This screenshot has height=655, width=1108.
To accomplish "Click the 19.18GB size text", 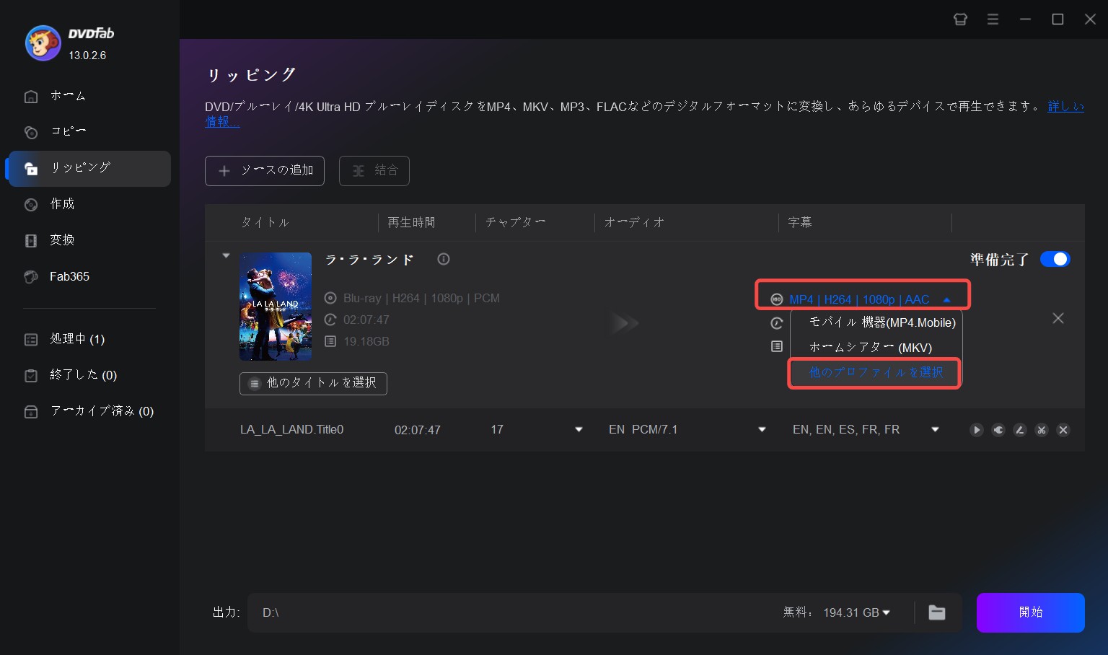I will [x=366, y=341].
